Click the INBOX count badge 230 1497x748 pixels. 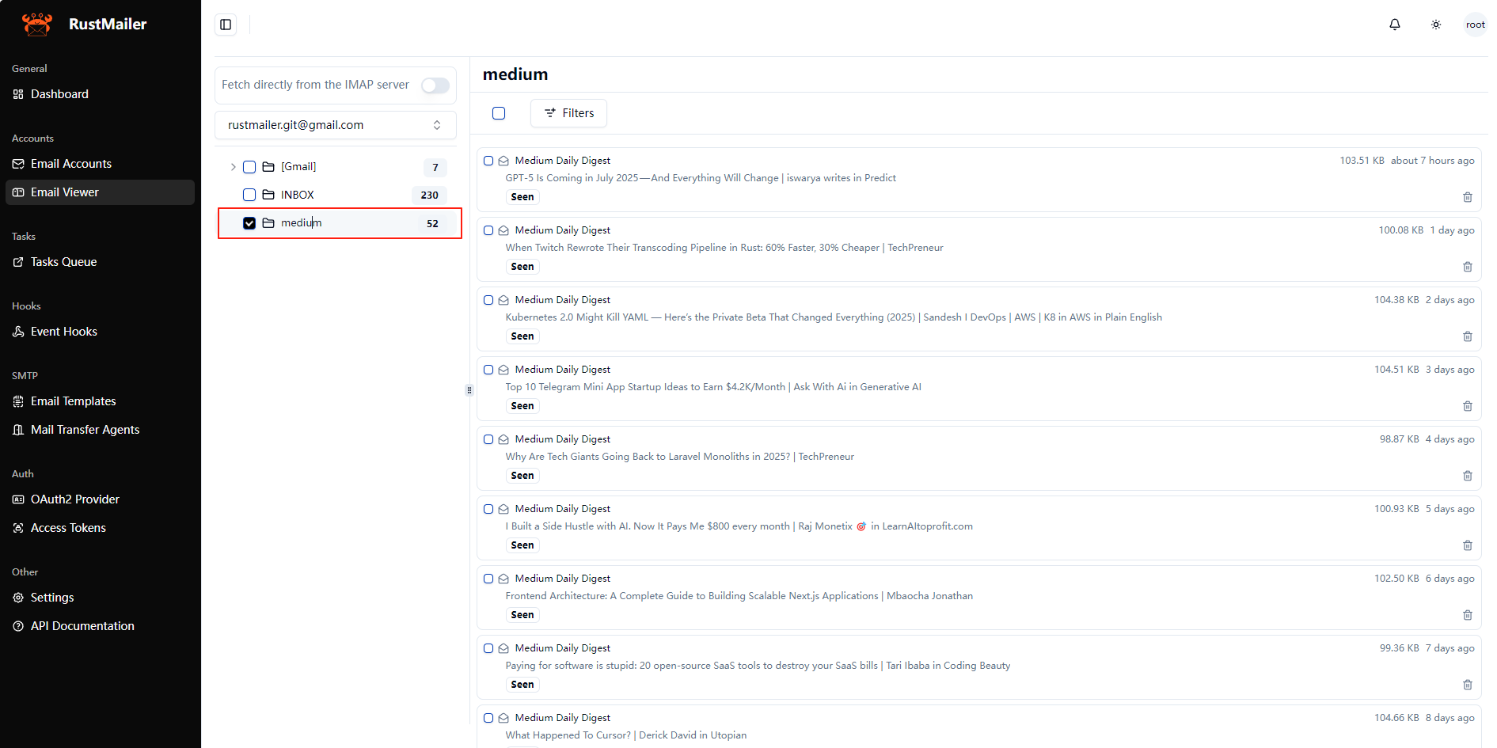click(429, 196)
